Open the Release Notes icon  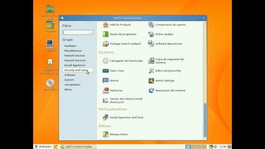[106, 135]
